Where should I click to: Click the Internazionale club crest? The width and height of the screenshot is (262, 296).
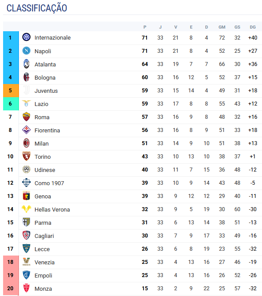(26, 37)
